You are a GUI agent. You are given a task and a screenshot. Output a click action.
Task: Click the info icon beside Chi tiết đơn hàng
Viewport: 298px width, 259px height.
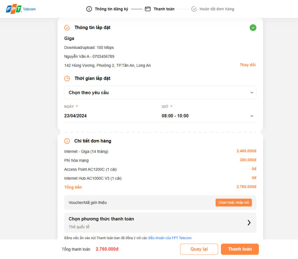[x=67, y=141]
